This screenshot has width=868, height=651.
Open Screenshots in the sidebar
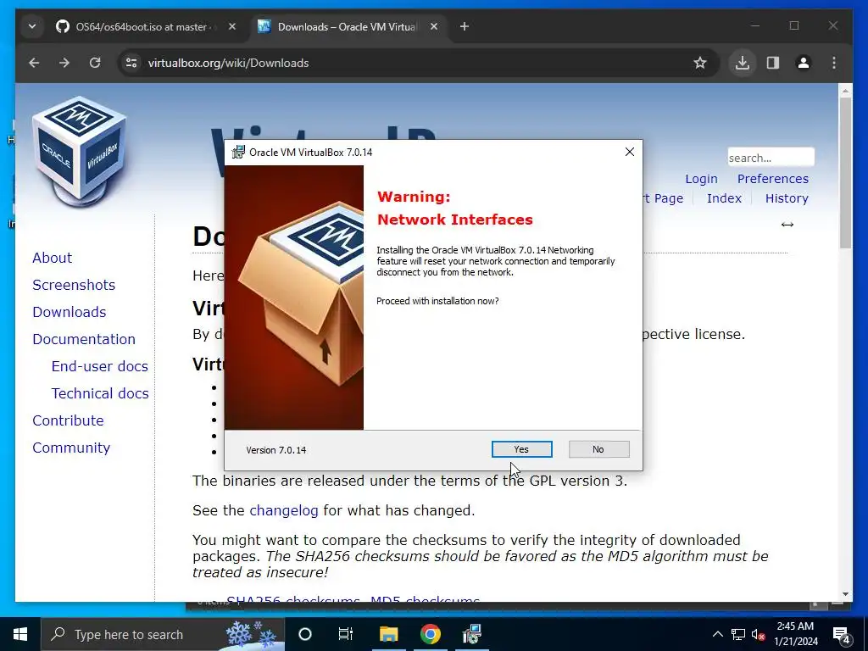coord(74,285)
